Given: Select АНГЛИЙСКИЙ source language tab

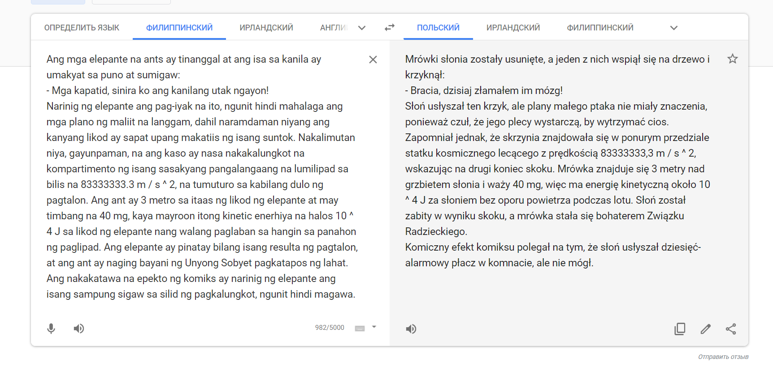Looking at the screenshot, I should coord(334,28).
